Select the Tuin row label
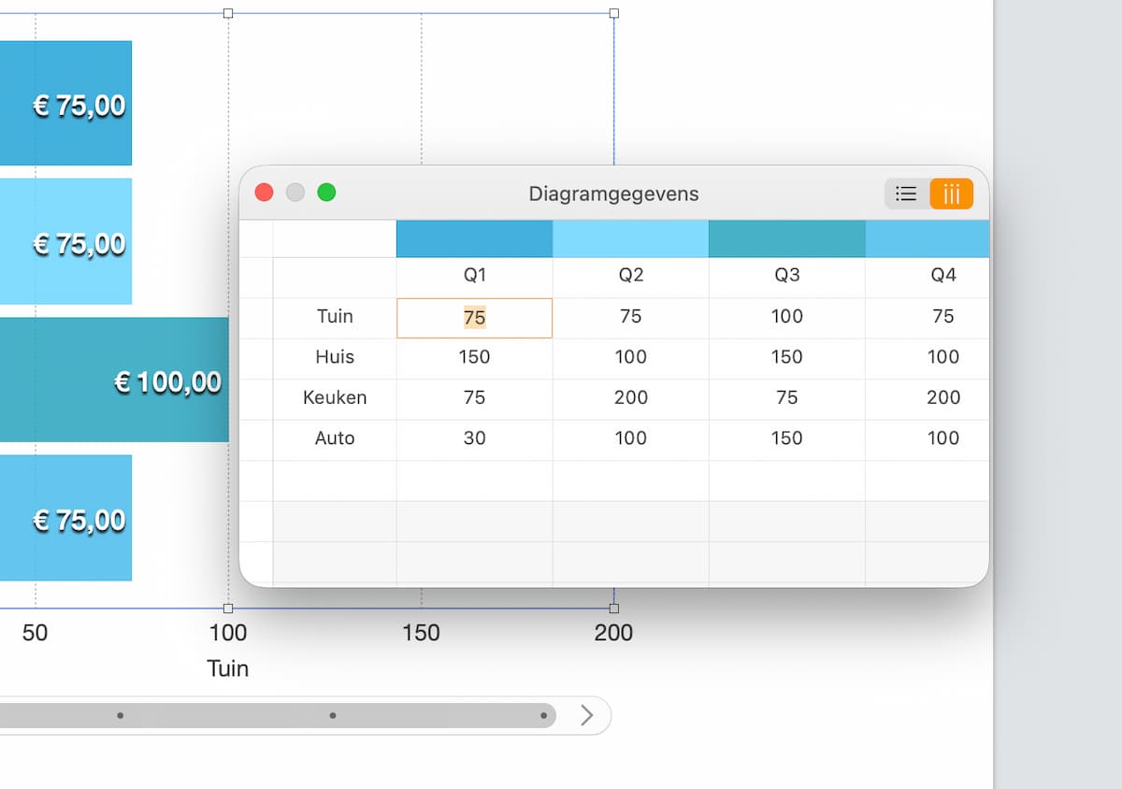 coord(335,317)
